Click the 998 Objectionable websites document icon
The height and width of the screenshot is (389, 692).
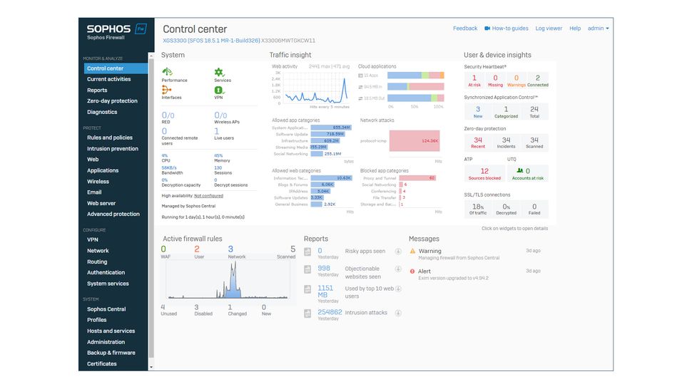coord(307,269)
